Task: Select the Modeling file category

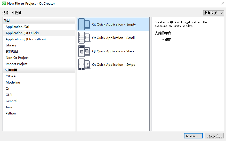Action: click(x=39, y=82)
